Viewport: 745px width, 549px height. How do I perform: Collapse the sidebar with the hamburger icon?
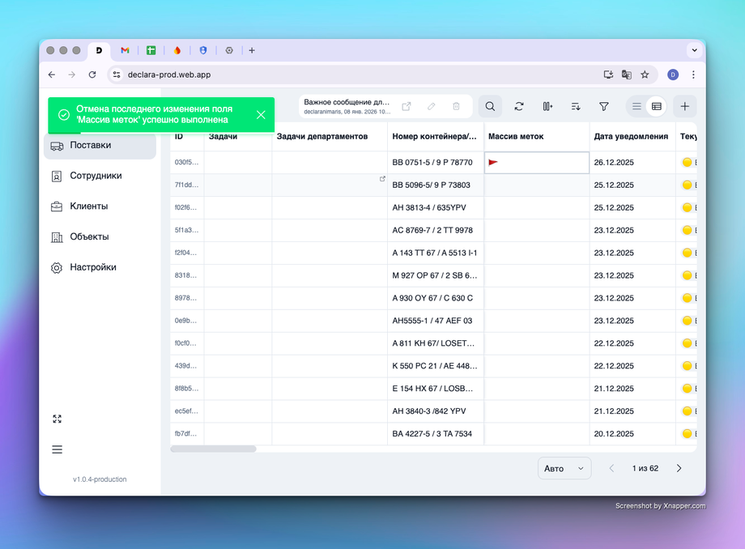coord(57,449)
